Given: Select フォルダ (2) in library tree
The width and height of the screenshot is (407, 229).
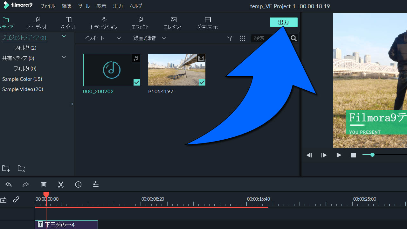Looking at the screenshot, I should [25, 48].
